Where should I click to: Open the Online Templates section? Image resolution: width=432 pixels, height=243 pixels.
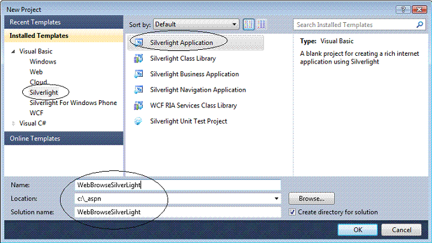(64, 139)
